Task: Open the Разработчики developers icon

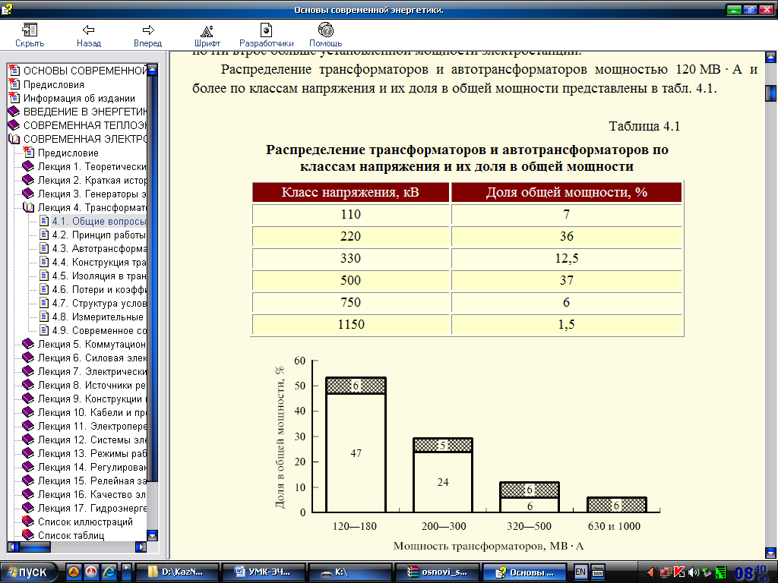Action: 267,30
